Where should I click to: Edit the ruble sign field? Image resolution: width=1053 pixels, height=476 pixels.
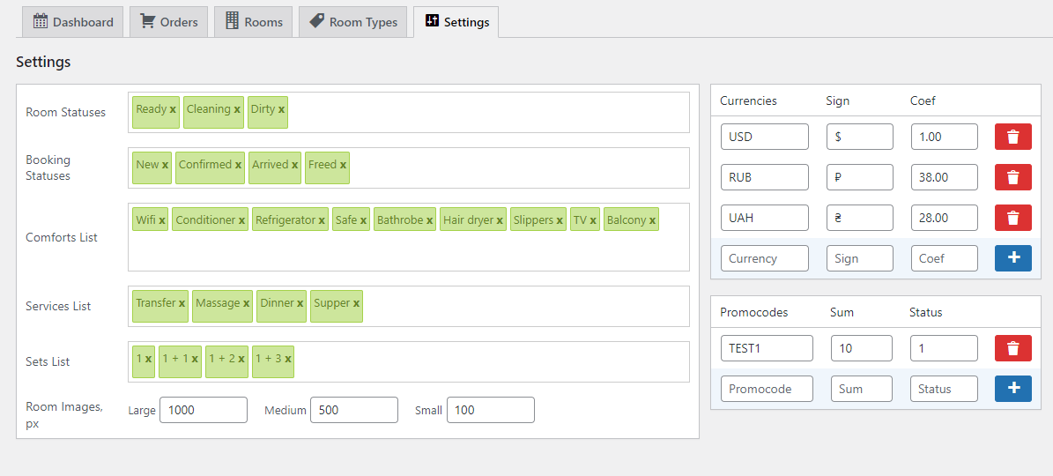point(860,178)
